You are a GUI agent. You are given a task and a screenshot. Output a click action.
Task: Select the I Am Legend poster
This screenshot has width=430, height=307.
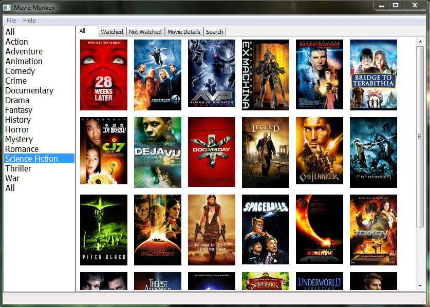(x=266, y=152)
